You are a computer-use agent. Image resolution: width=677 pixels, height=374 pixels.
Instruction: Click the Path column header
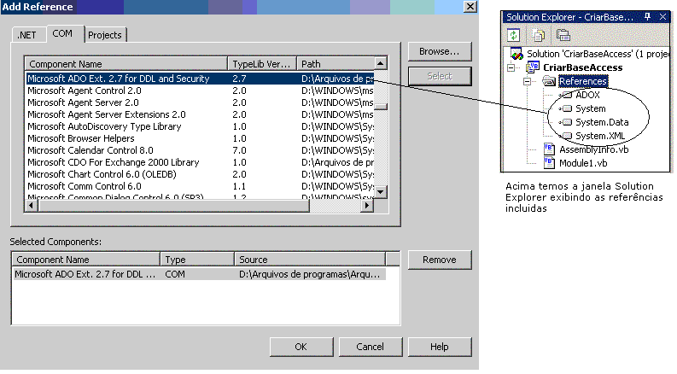point(336,64)
